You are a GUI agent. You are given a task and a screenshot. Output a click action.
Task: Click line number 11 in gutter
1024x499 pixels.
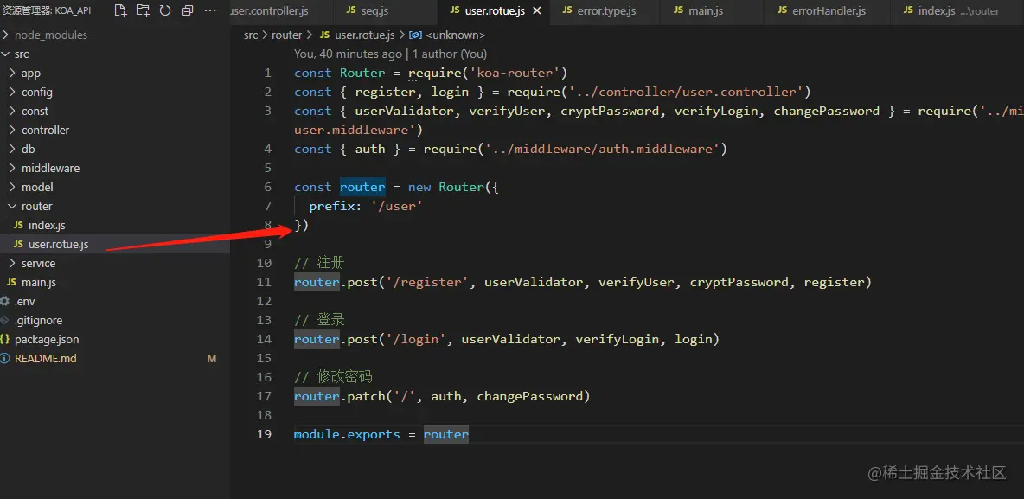(264, 282)
